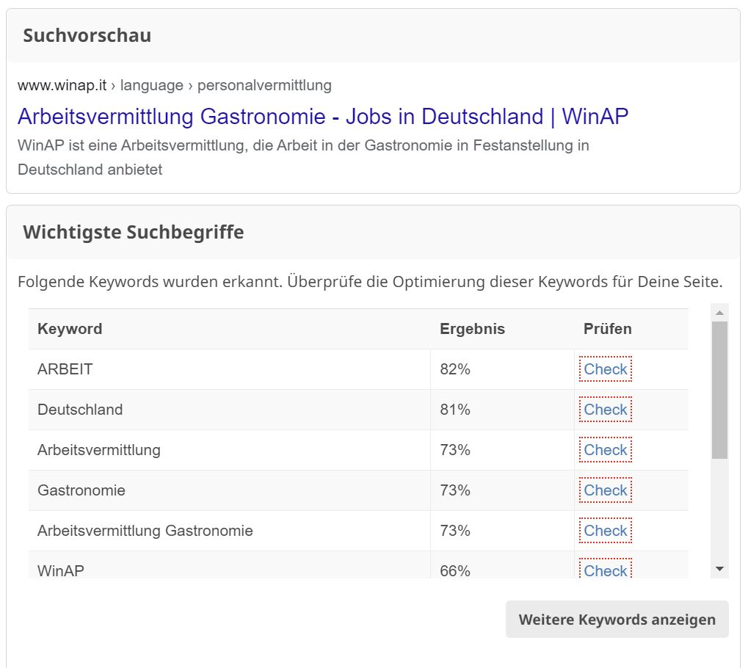Open the Arbeitsvermittlung Gastronomie search result title
The image size is (748, 668).
[x=323, y=117]
